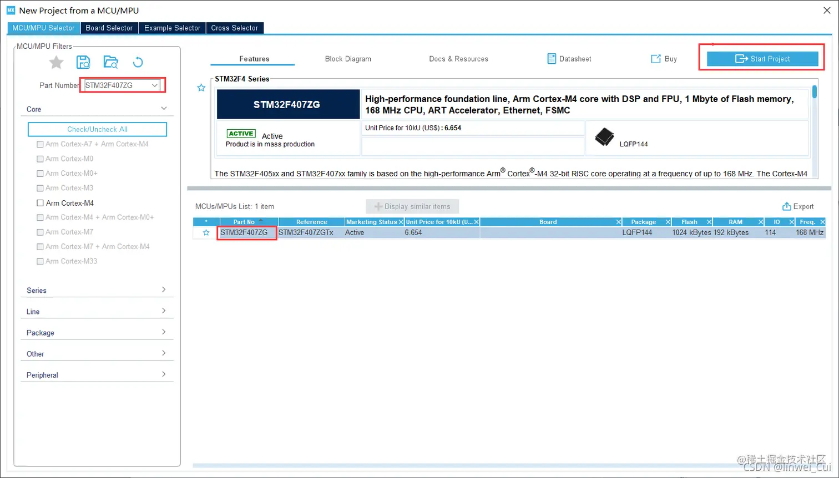Remove the IO column

click(x=792, y=222)
